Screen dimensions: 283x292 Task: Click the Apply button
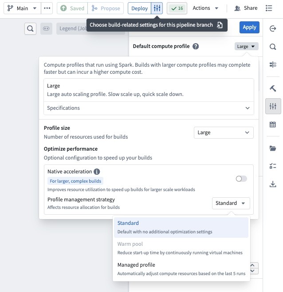point(249,27)
